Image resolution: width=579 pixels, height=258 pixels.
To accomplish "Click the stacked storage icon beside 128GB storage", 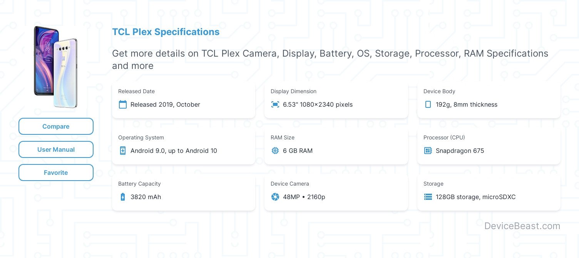I will pos(428,197).
